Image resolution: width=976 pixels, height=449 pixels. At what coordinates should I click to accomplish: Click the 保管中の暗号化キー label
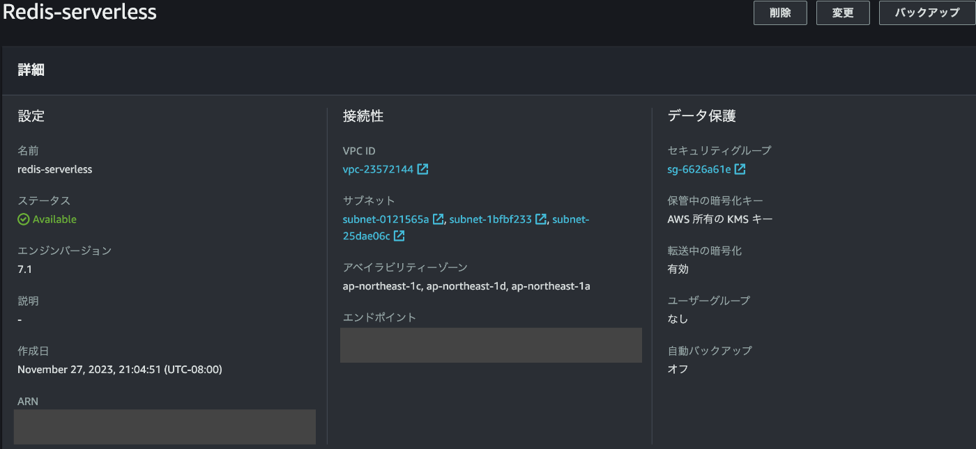715,200
